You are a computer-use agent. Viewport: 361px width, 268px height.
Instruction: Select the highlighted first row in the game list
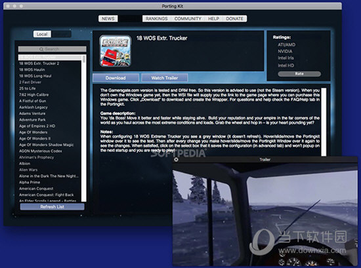pos(50,57)
